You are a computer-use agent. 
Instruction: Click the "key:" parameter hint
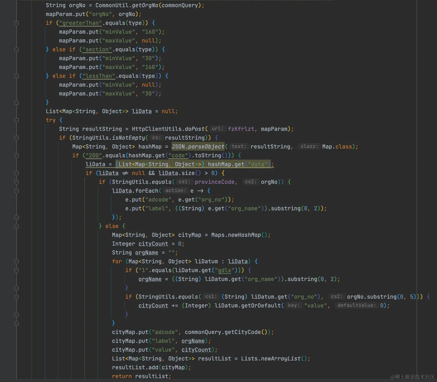coord(294,306)
